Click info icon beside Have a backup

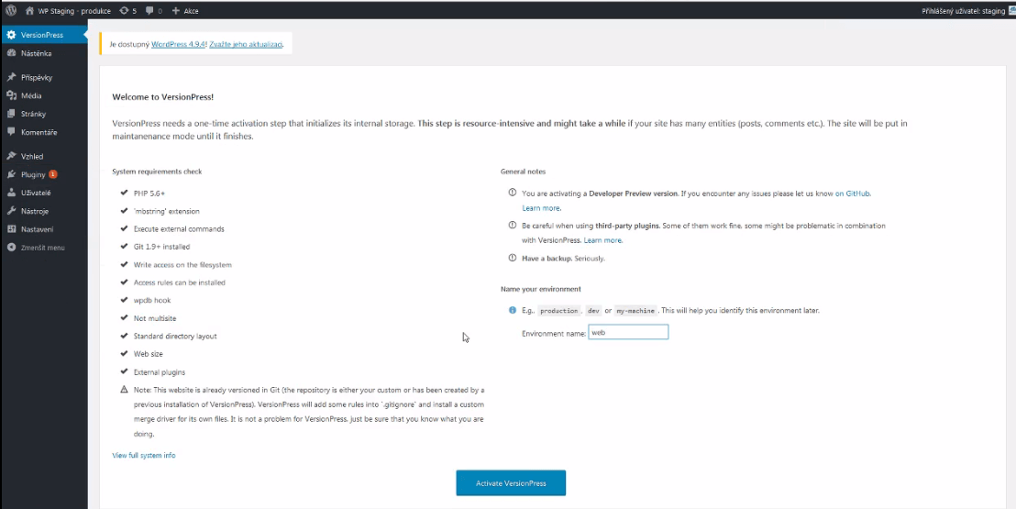pos(513,258)
